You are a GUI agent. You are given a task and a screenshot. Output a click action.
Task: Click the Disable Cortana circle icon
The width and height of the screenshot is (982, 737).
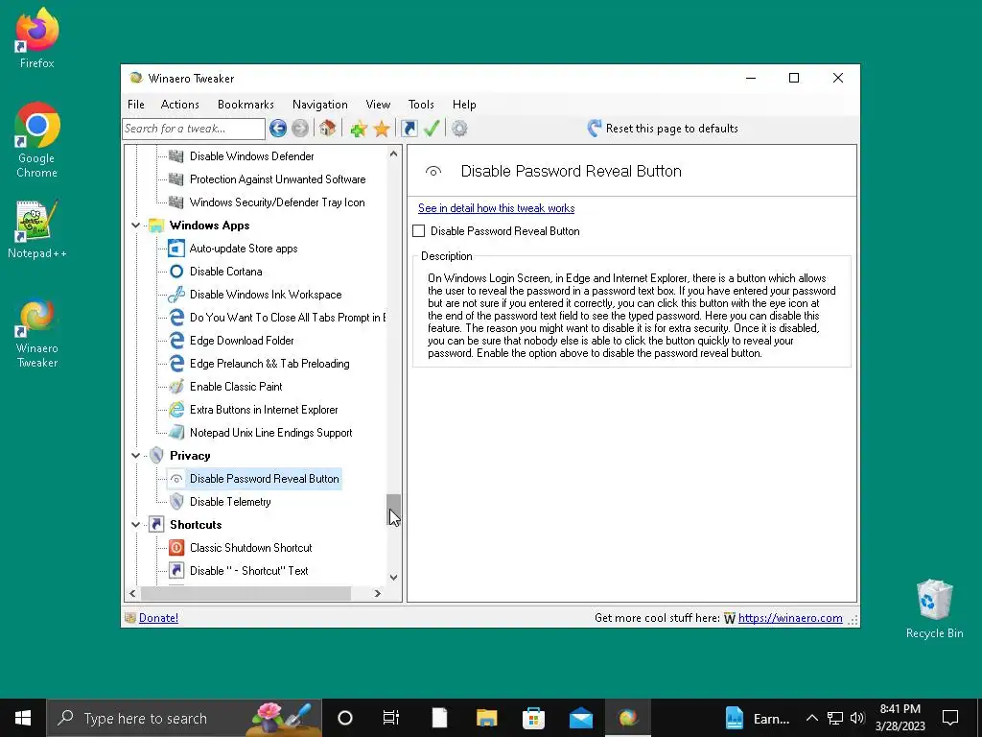(176, 272)
